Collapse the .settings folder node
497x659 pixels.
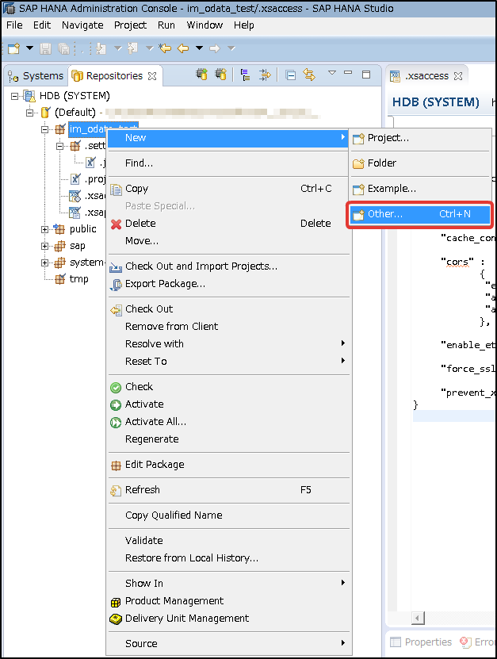coord(59,146)
